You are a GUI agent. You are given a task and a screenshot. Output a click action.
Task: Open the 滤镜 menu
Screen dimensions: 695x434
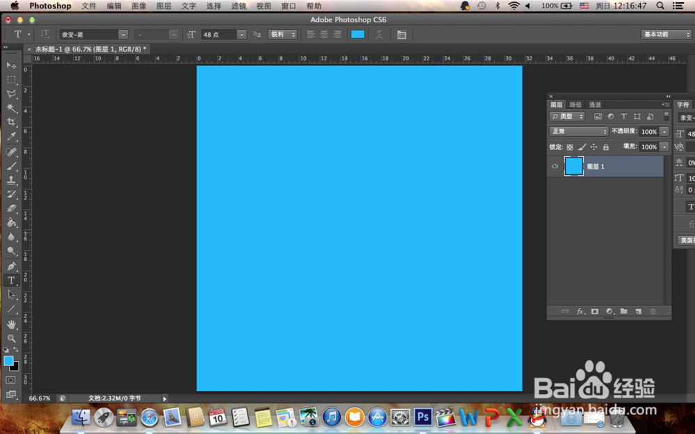tap(238, 6)
